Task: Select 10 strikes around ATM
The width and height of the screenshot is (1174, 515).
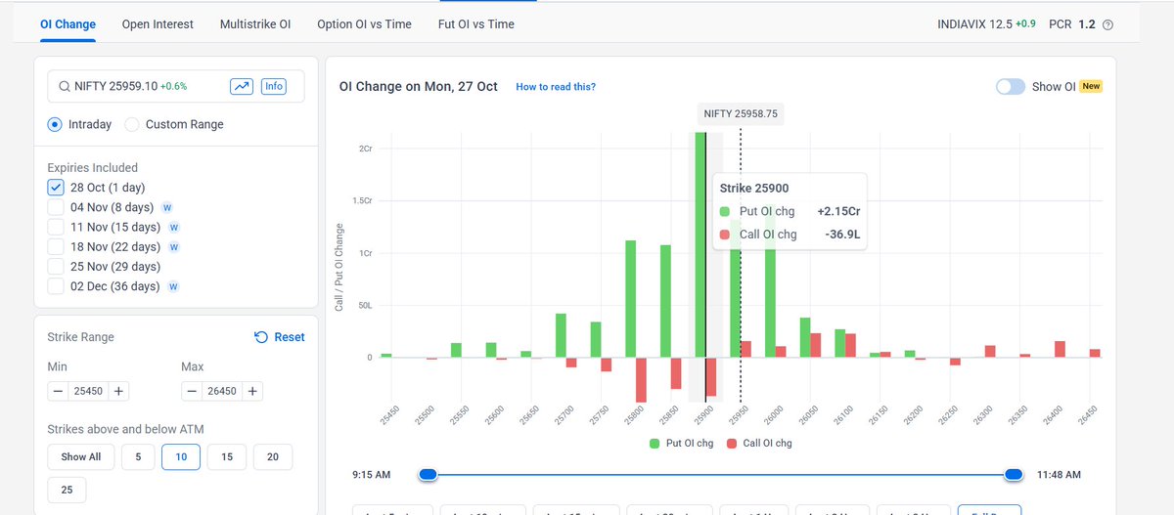Action: pyautogui.click(x=181, y=456)
